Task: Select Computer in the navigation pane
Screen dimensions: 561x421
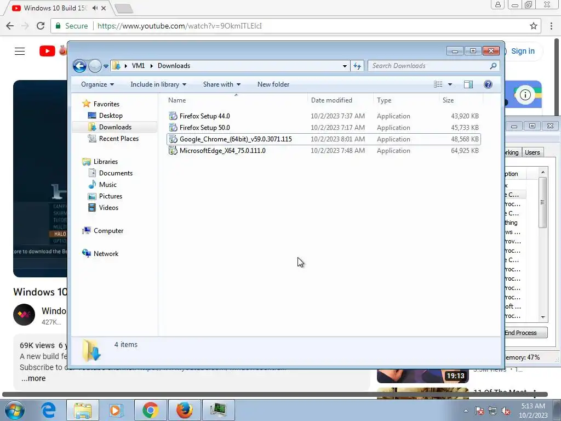Action: [x=108, y=231]
